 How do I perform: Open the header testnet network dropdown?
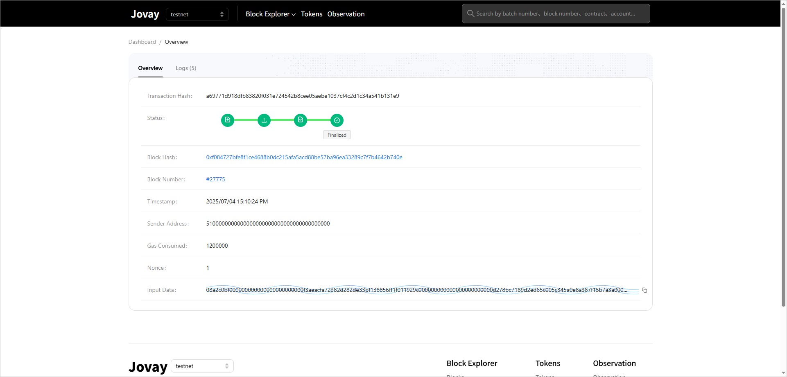197,14
